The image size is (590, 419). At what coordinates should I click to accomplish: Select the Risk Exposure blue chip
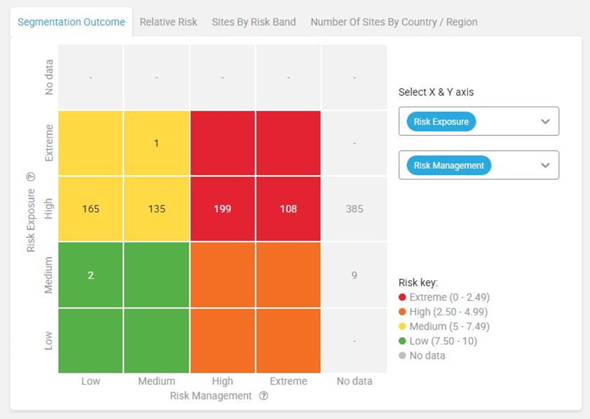coord(441,121)
